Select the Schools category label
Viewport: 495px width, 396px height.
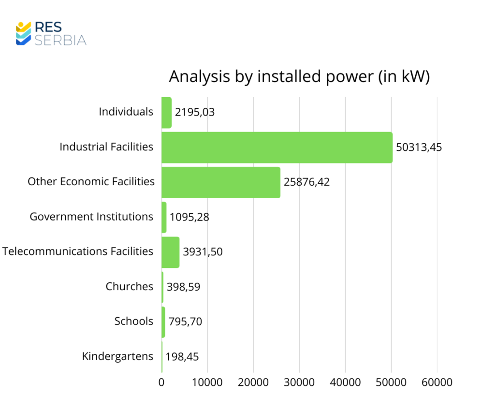133,322
